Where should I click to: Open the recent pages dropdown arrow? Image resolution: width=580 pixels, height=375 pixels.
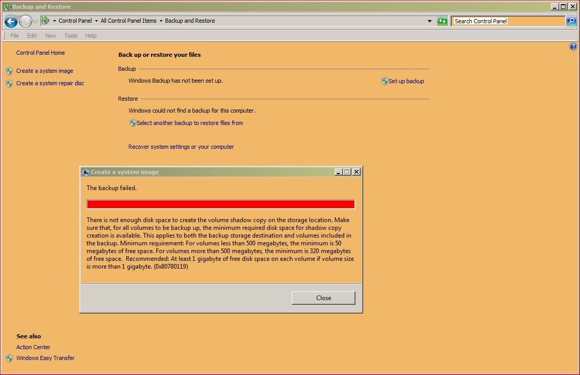click(36, 21)
